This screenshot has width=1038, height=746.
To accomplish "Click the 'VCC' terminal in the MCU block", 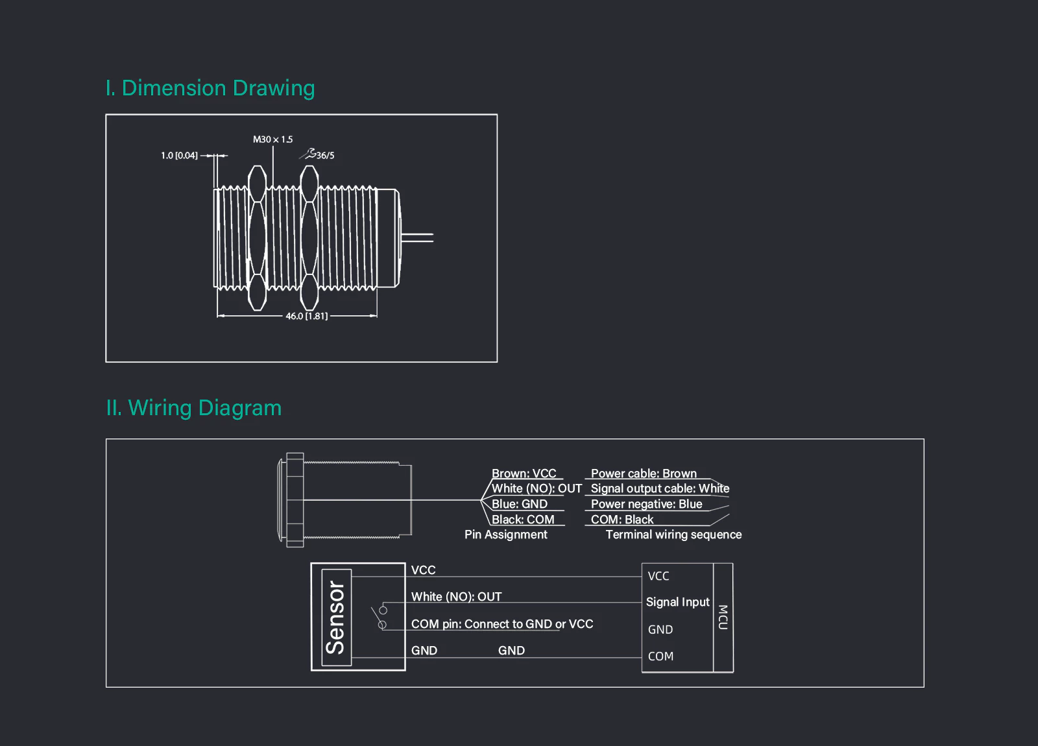I will pos(658,576).
